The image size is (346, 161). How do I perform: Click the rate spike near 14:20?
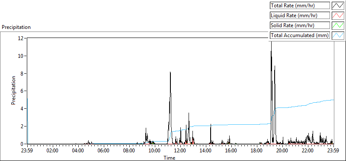click(x=211, y=125)
